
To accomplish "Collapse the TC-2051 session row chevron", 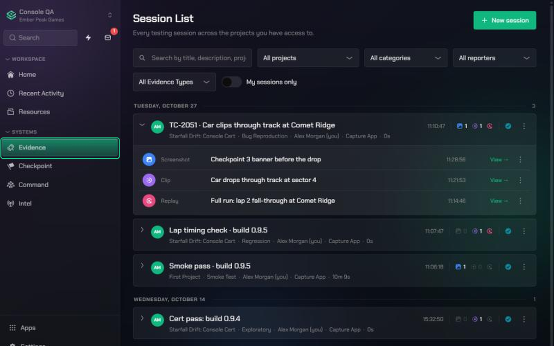I will [x=142, y=125].
